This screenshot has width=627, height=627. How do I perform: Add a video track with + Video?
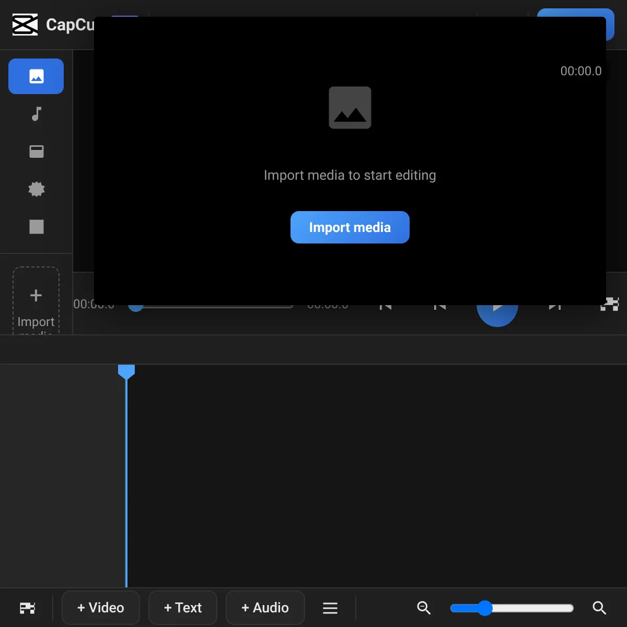(x=101, y=608)
